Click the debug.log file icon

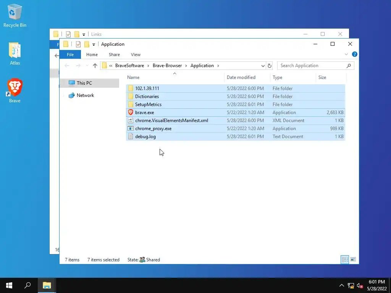tap(131, 137)
